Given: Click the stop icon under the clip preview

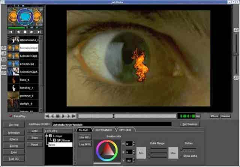Looking at the screenshot, I should click(25, 32).
